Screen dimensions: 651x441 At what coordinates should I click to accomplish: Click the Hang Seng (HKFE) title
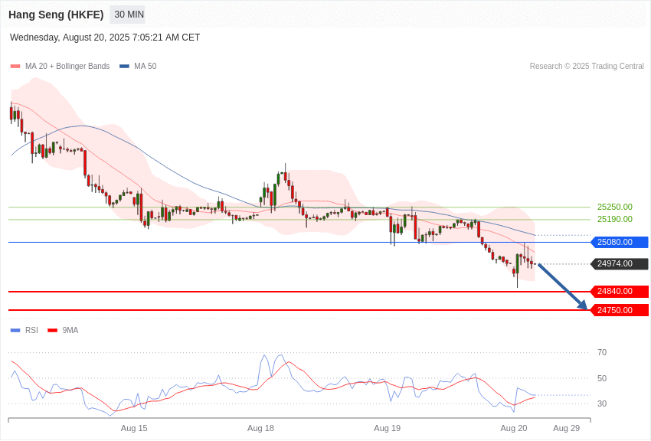point(56,15)
